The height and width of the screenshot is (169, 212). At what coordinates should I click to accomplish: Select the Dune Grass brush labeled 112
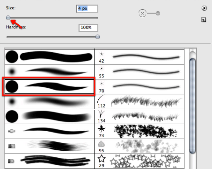pyautogui.click(x=139, y=101)
